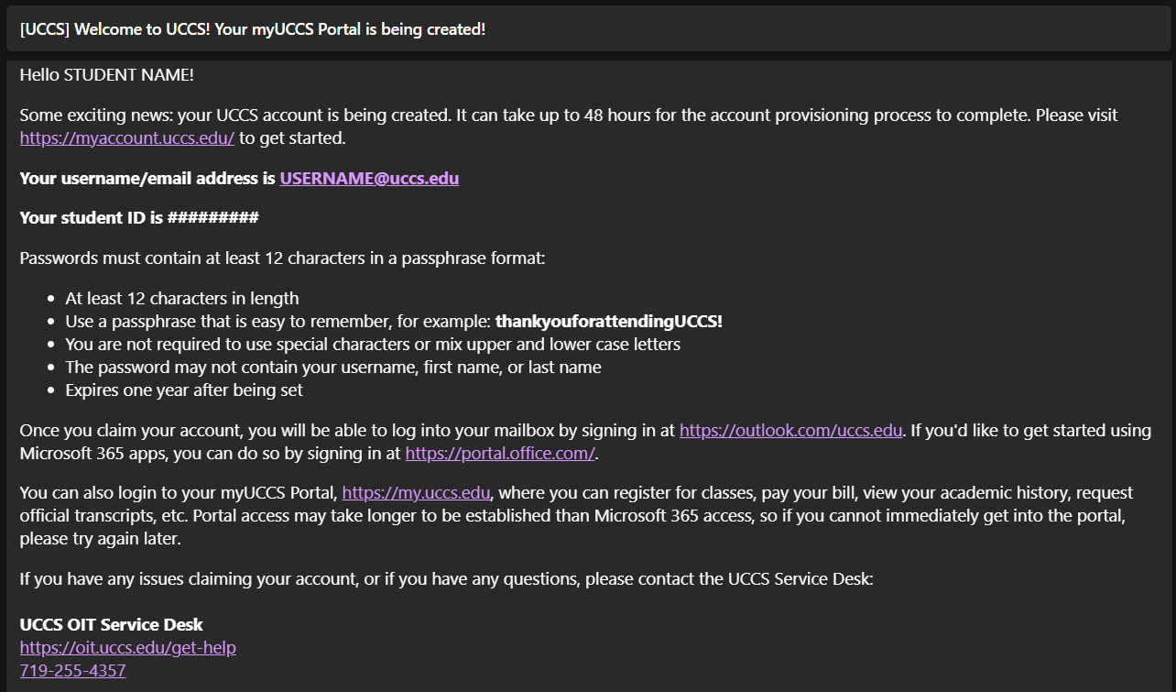
Task: Click the bullet about password not containing username
Action: (333, 368)
